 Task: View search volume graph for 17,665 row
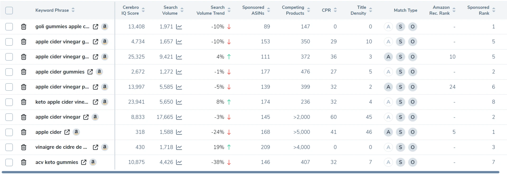pyautogui.click(x=179, y=117)
